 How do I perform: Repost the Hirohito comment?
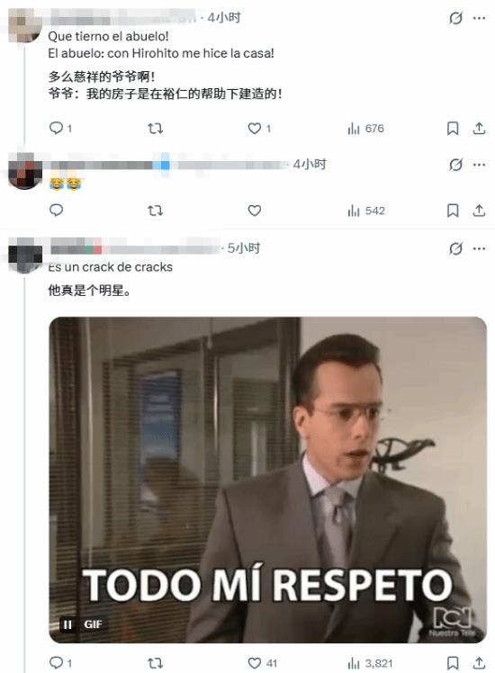(155, 128)
